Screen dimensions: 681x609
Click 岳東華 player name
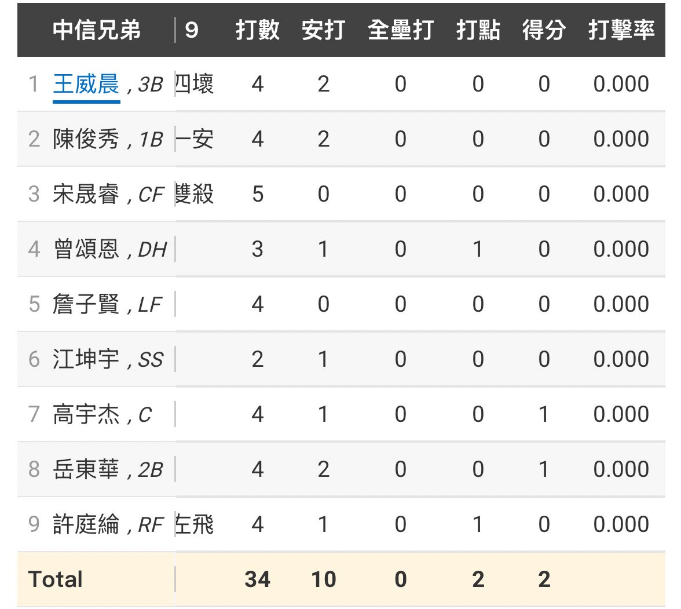(x=86, y=470)
